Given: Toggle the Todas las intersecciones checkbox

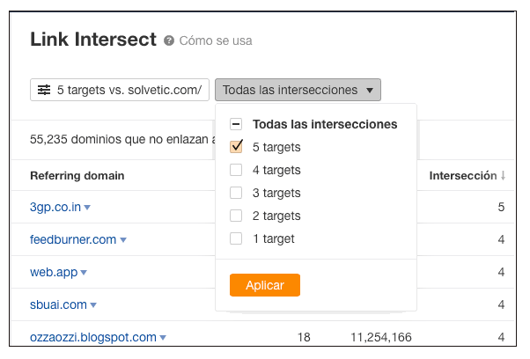Looking at the screenshot, I should (236, 124).
